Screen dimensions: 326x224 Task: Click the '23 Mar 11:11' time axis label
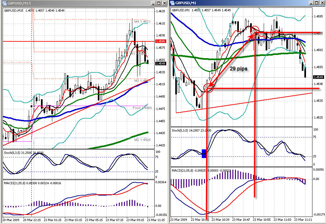(303, 219)
